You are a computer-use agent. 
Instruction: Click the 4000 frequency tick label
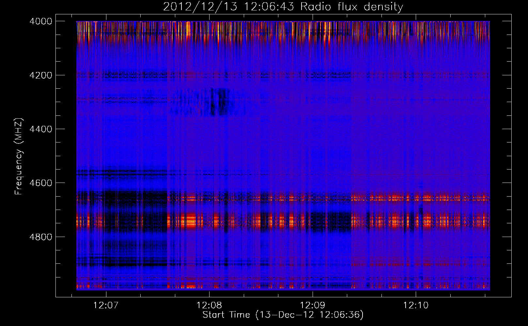pos(41,21)
